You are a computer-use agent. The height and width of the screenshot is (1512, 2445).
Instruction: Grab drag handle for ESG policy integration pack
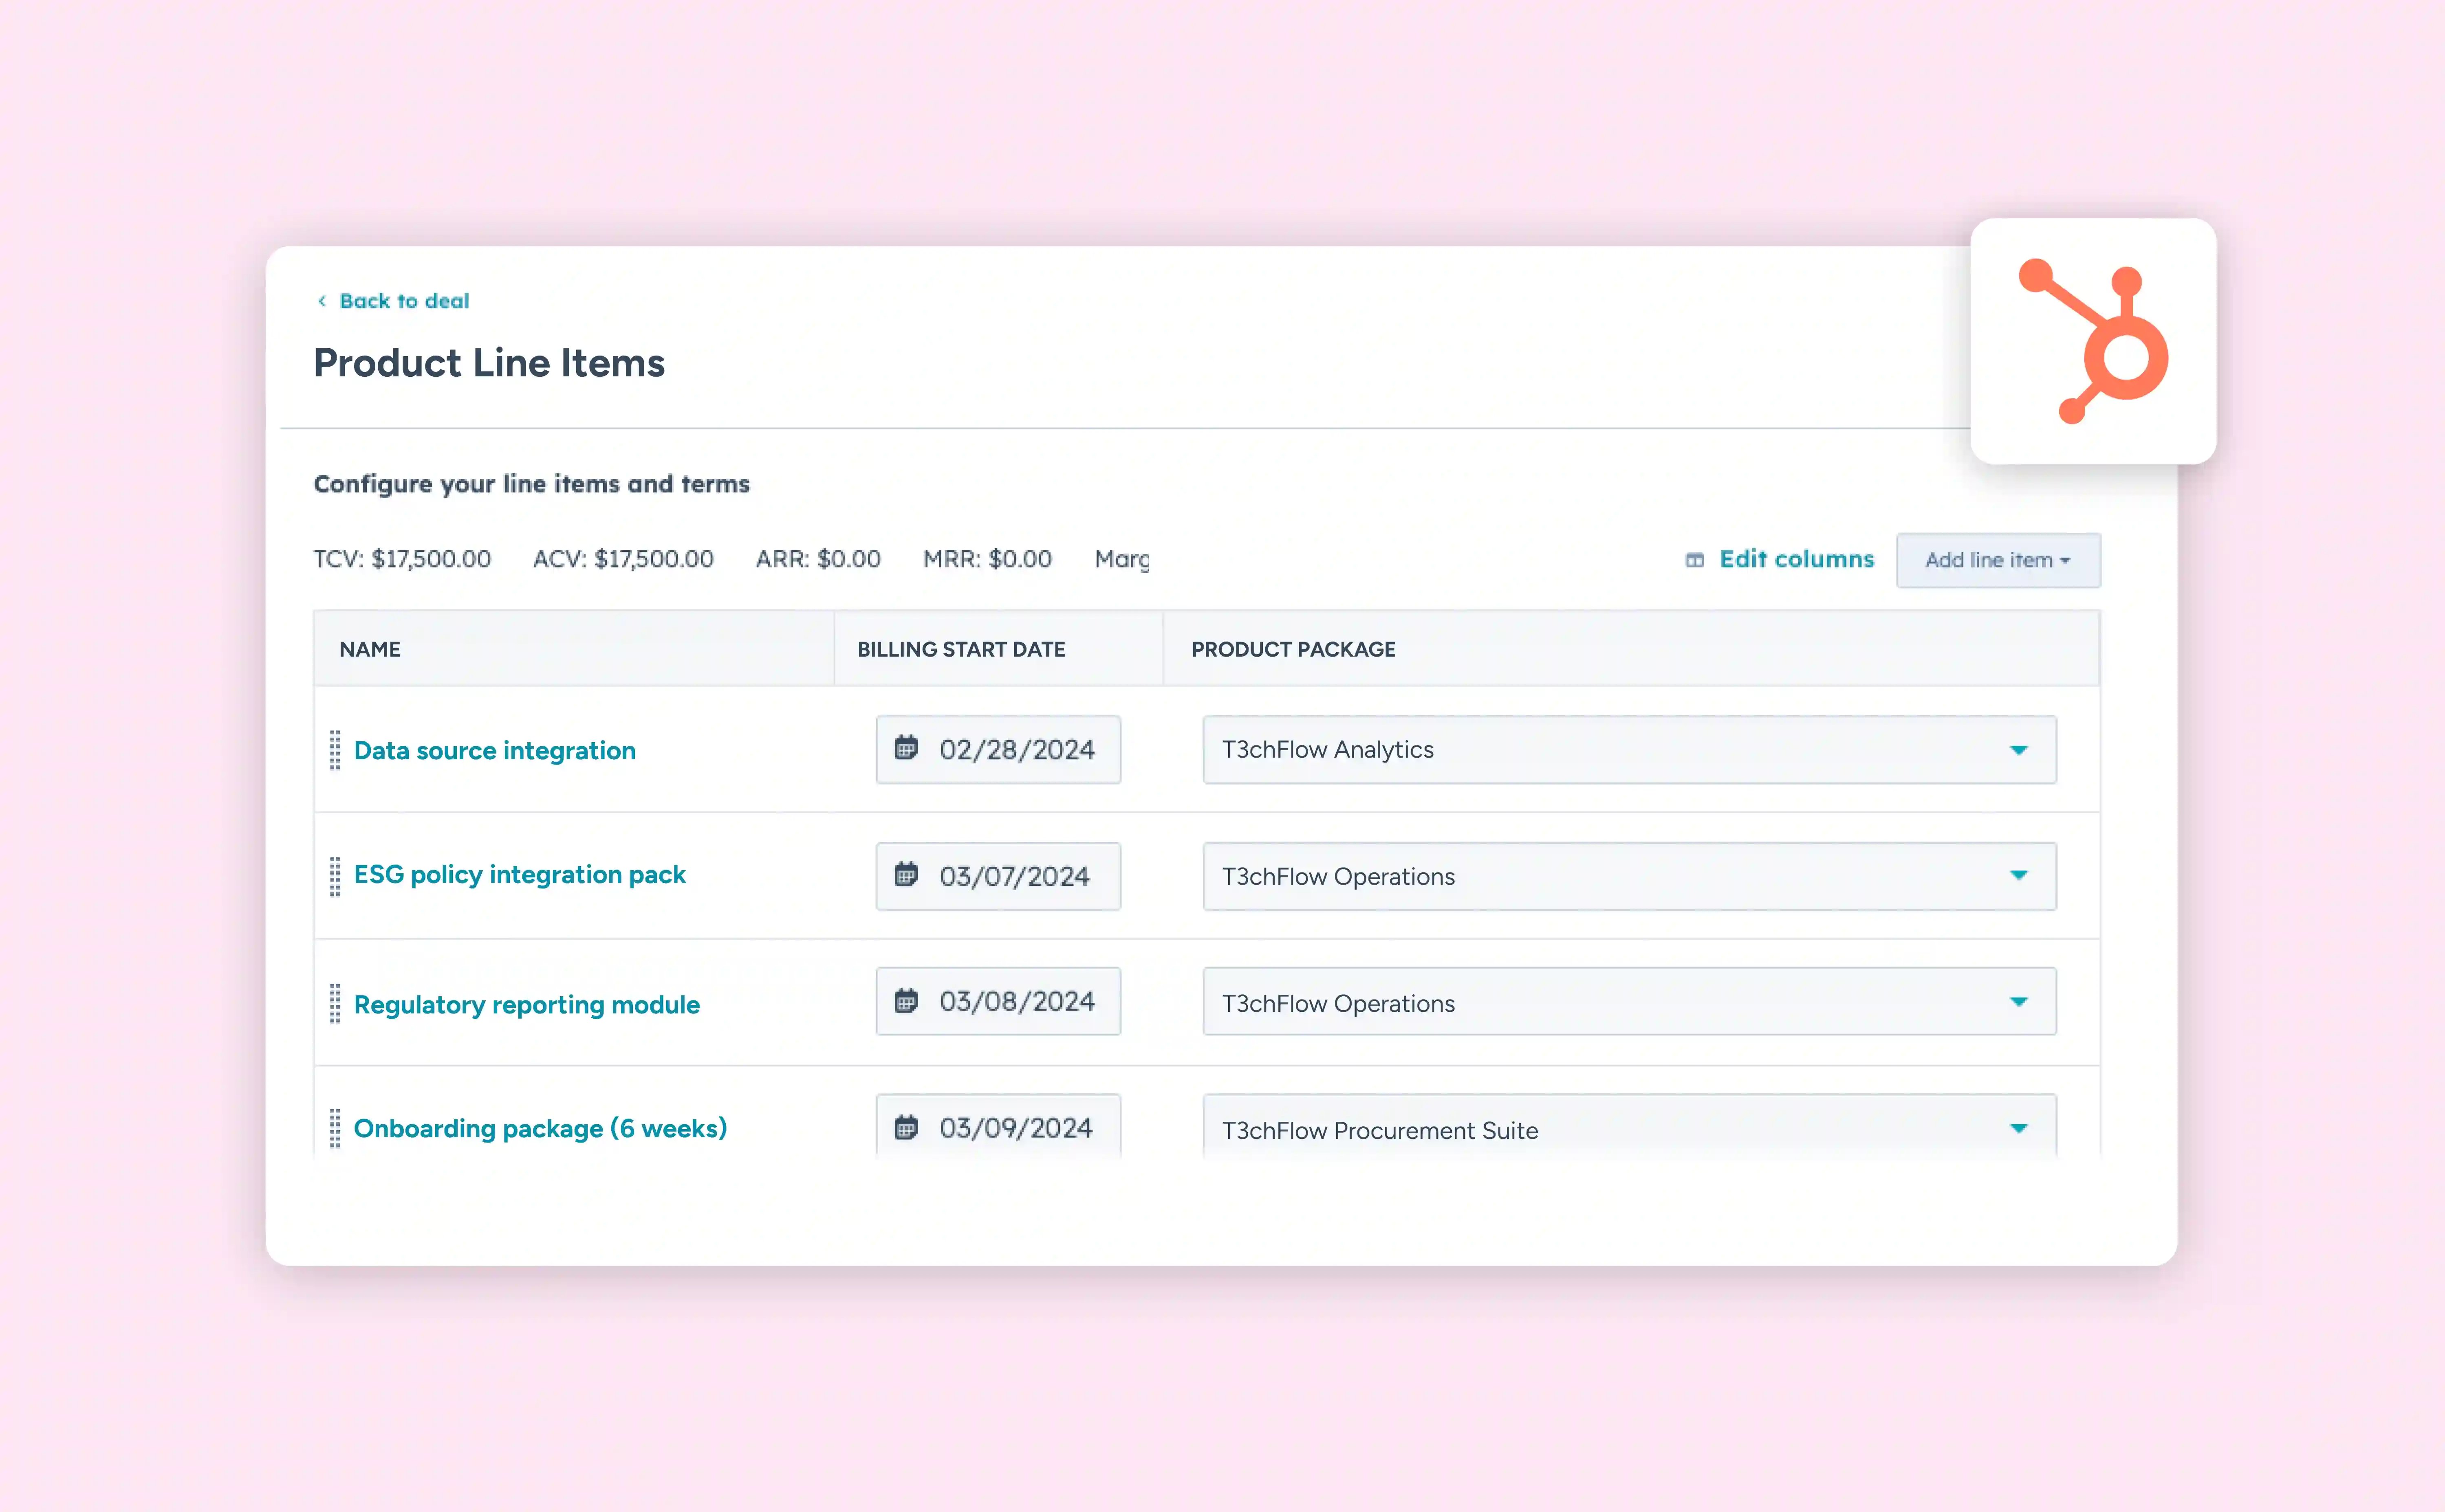[x=335, y=876]
